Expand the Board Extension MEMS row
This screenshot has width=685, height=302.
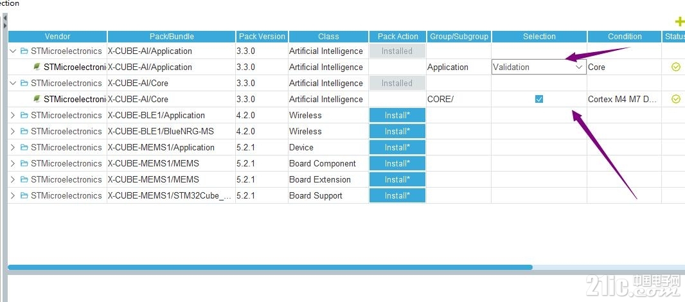point(13,180)
